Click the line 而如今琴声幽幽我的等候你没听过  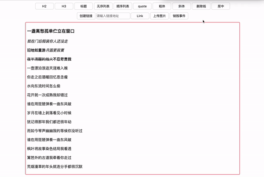(x=55, y=131)
